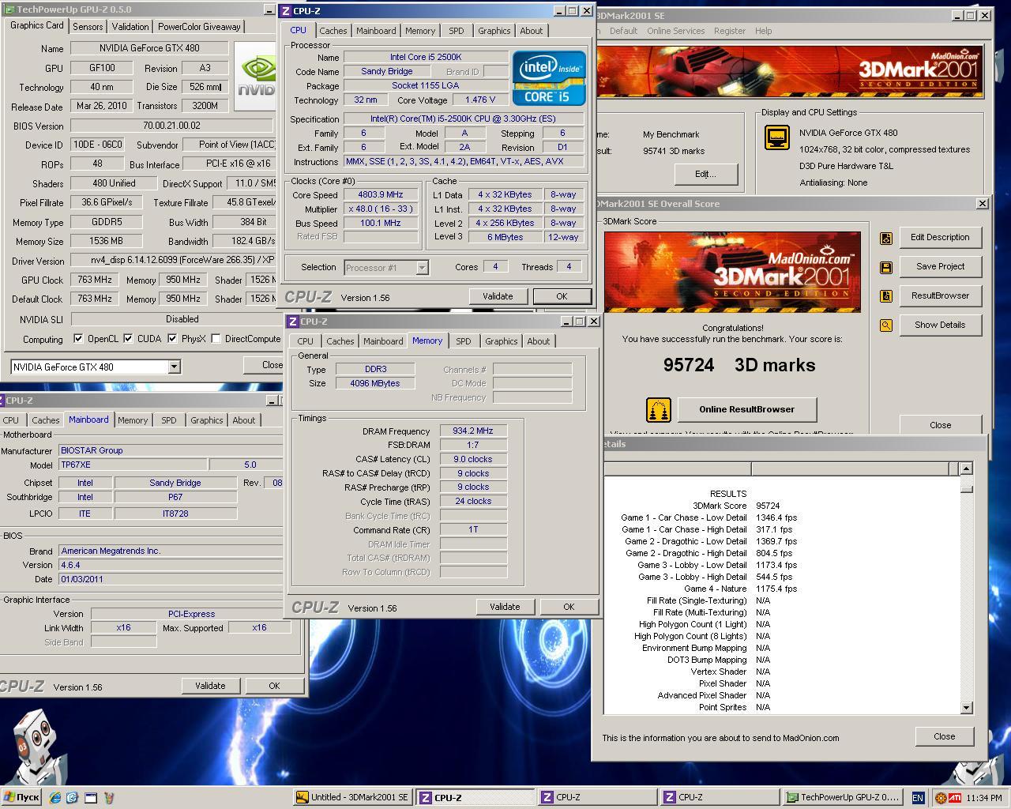Click the orange tray icon left of ATI
The height and width of the screenshot is (809, 1011).
pyautogui.click(x=941, y=798)
